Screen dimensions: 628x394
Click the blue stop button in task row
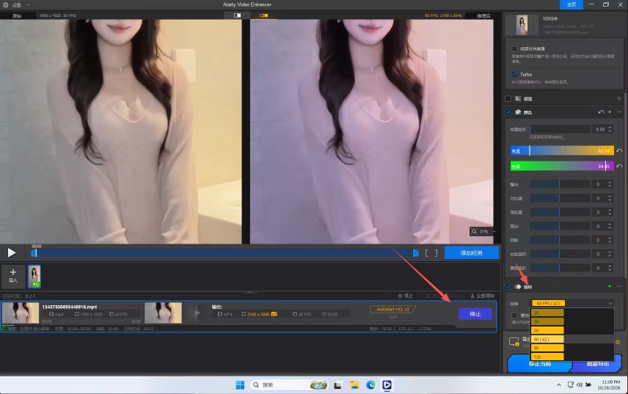(x=475, y=313)
